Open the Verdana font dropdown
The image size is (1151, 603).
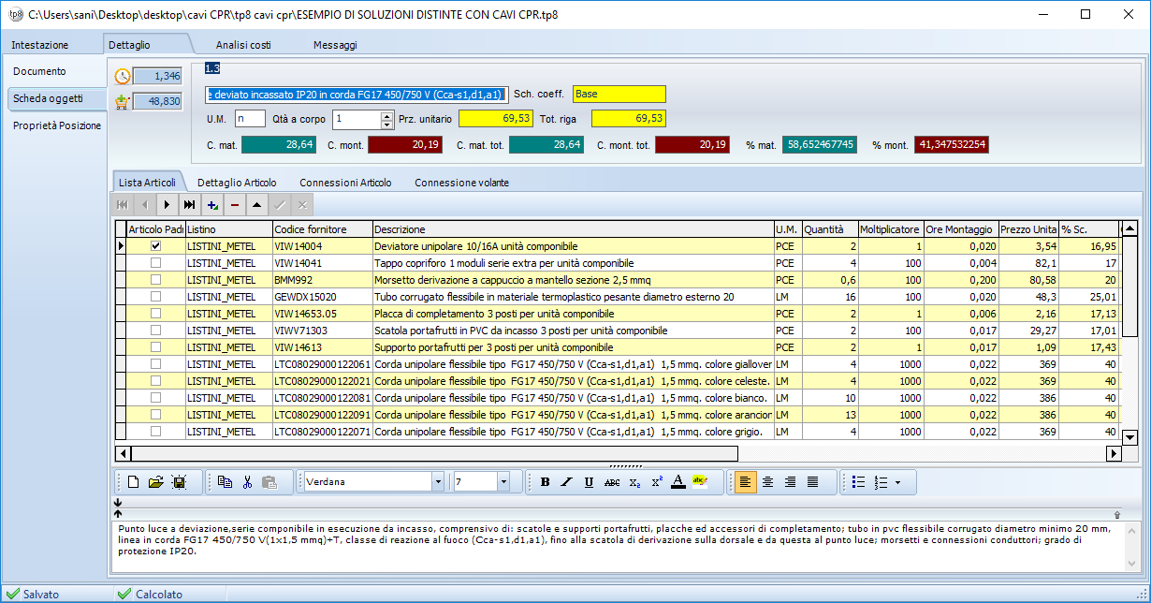(437, 481)
